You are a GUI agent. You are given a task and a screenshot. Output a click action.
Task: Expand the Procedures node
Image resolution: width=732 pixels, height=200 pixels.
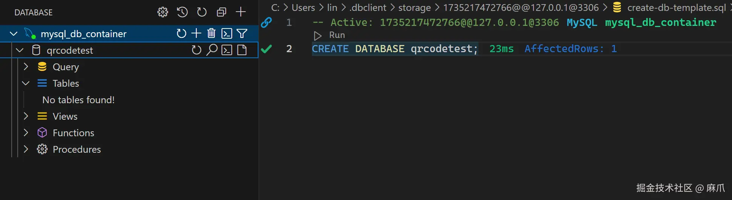26,149
